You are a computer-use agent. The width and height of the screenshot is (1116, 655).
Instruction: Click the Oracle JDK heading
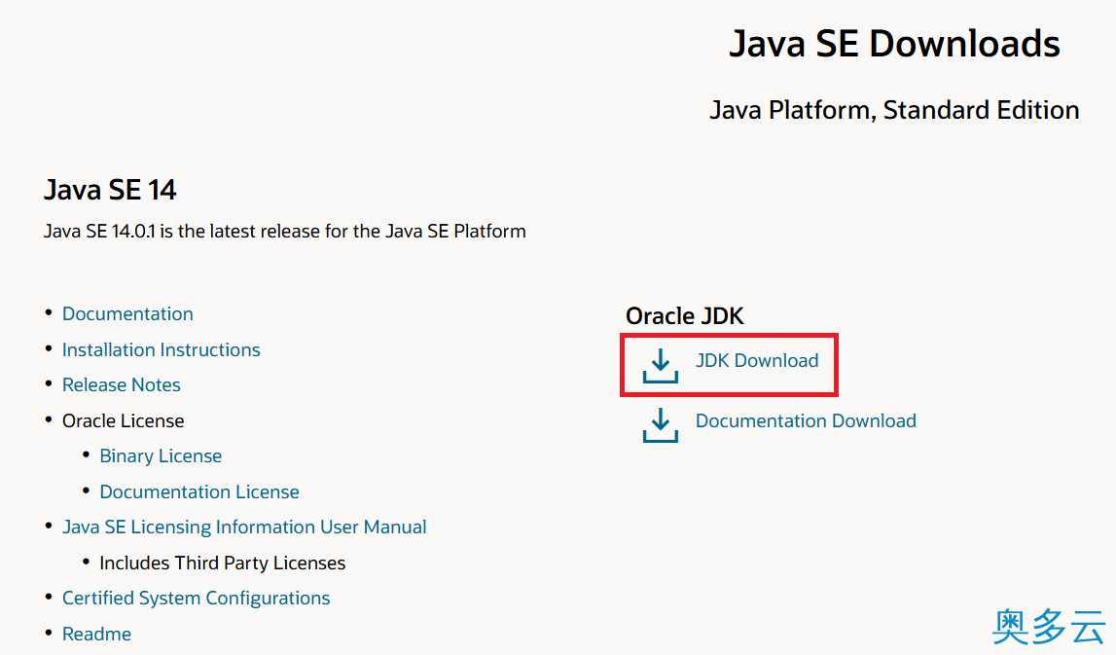tap(685, 316)
